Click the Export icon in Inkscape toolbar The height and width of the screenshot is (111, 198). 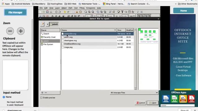59,12
